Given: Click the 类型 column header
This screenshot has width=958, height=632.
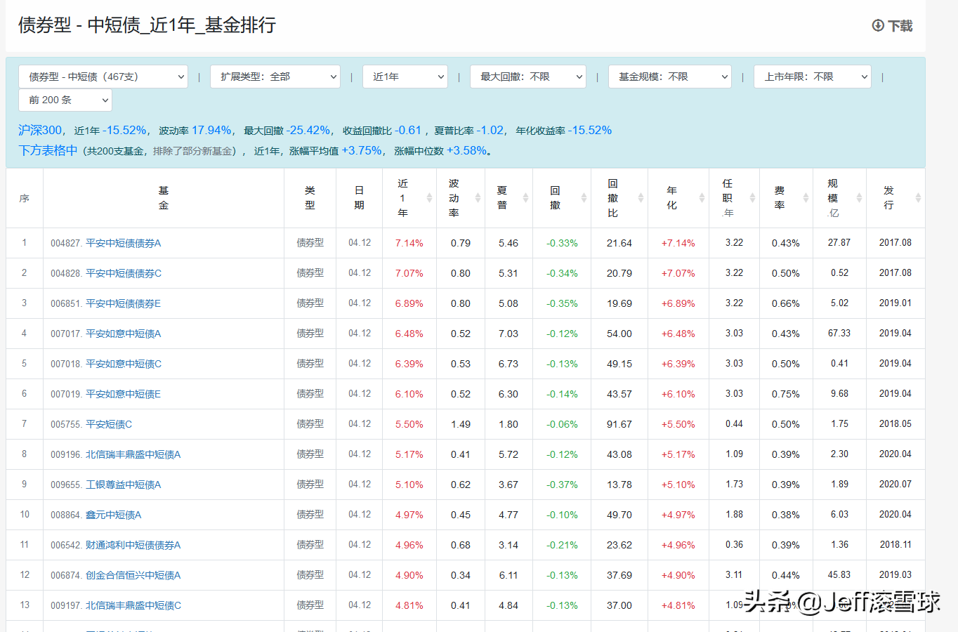Looking at the screenshot, I should click(310, 198).
